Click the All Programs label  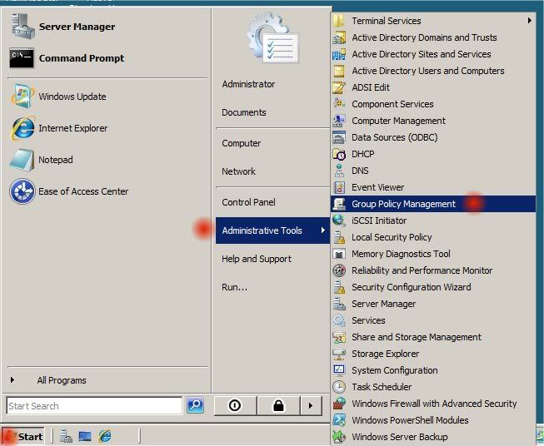(62, 380)
